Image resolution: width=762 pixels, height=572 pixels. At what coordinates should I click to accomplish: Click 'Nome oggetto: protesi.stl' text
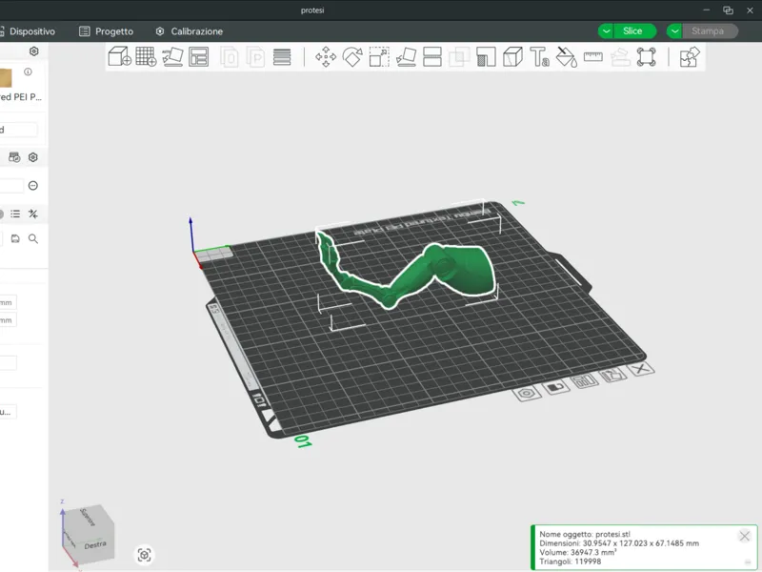point(585,534)
